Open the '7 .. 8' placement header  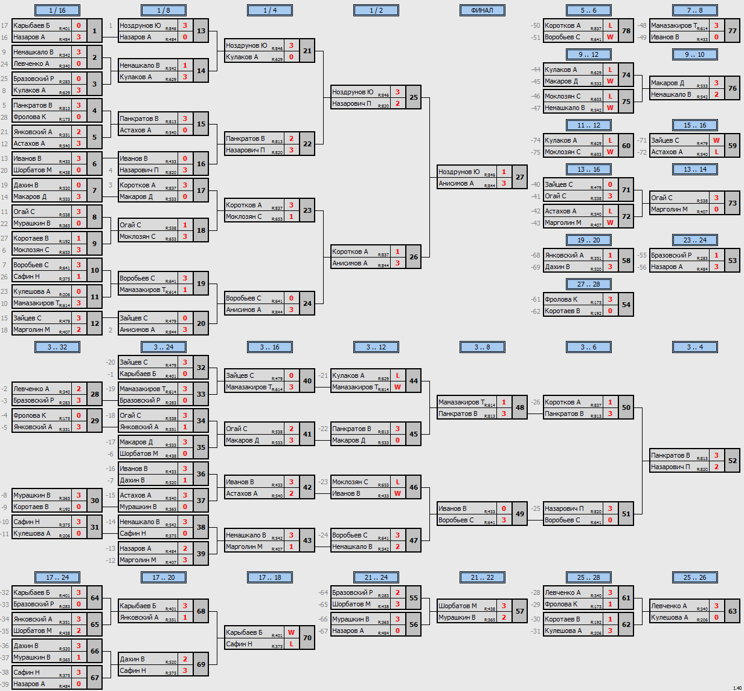(695, 10)
